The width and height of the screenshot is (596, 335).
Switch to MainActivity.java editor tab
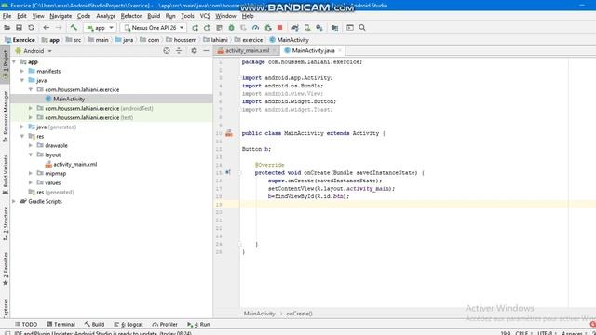pos(313,50)
